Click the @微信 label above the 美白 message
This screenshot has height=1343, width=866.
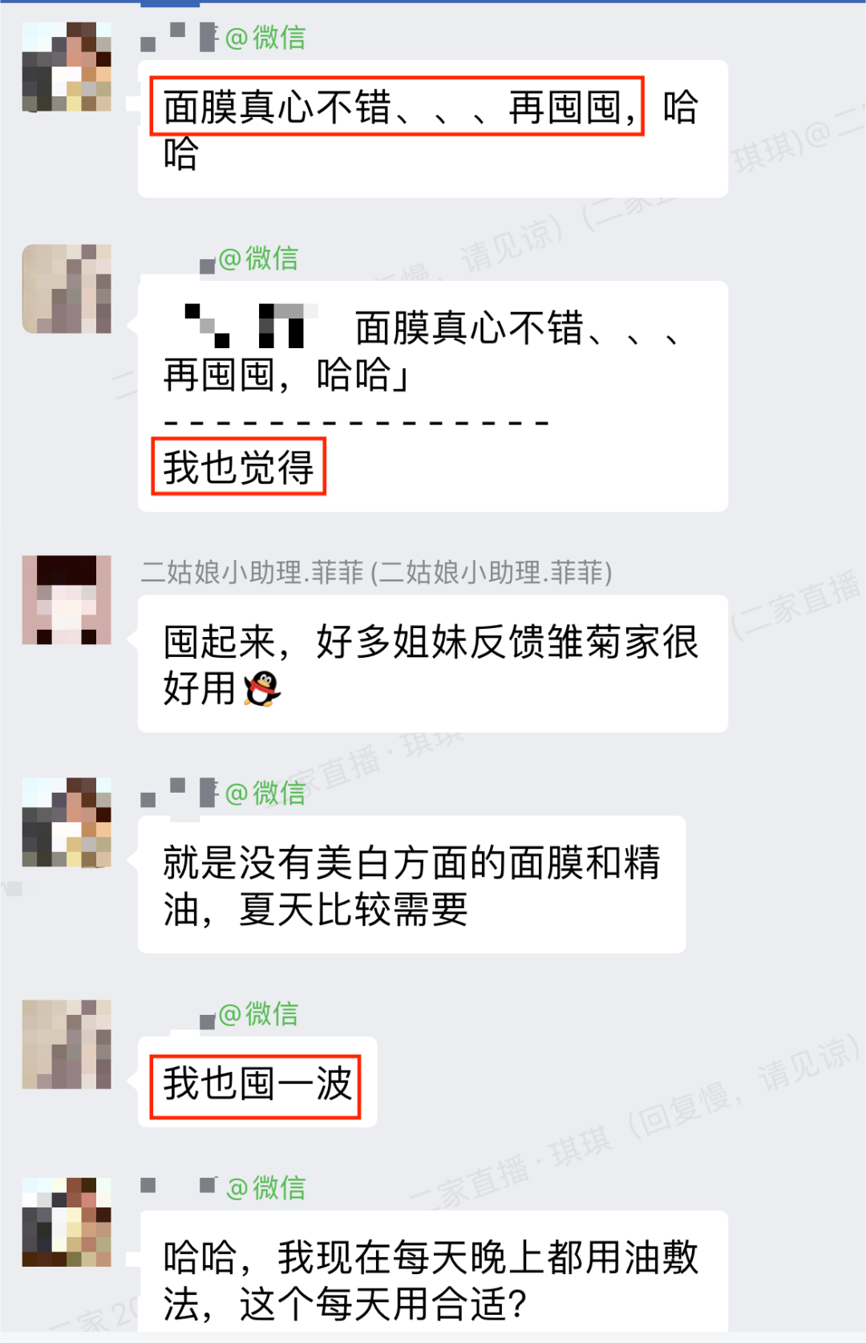click(x=265, y=793)
